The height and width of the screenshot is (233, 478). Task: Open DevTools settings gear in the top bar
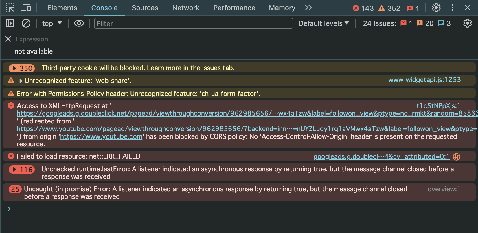pos(436,8)
